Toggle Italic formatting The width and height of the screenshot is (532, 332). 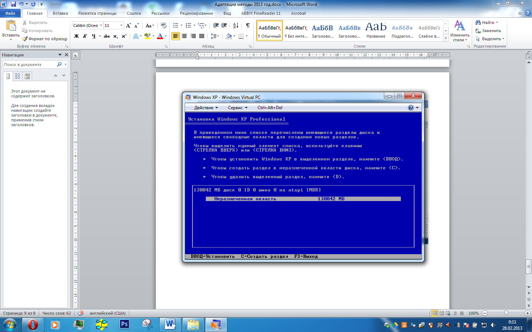[x=85, y=36]
